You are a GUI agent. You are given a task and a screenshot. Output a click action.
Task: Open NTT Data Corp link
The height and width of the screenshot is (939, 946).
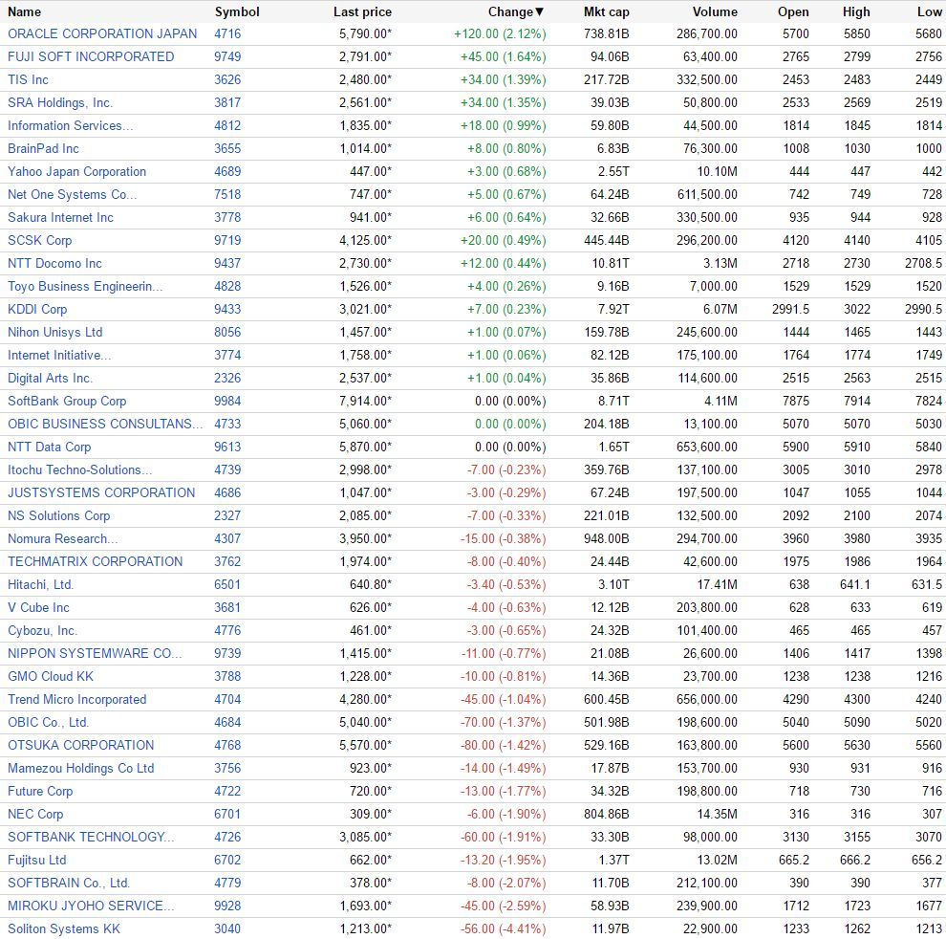[x=49, y=447]
